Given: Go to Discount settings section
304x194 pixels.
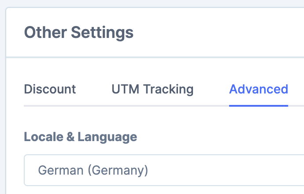Looking at the screenshot, I should tap(50, 89).
